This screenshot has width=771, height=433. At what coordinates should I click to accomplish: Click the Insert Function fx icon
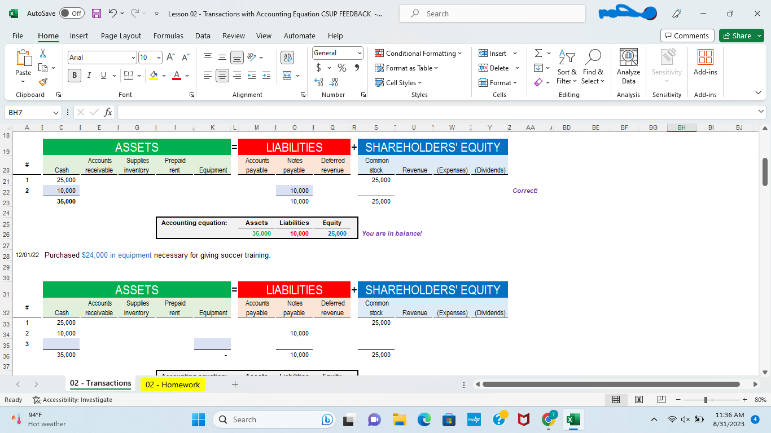108,112
